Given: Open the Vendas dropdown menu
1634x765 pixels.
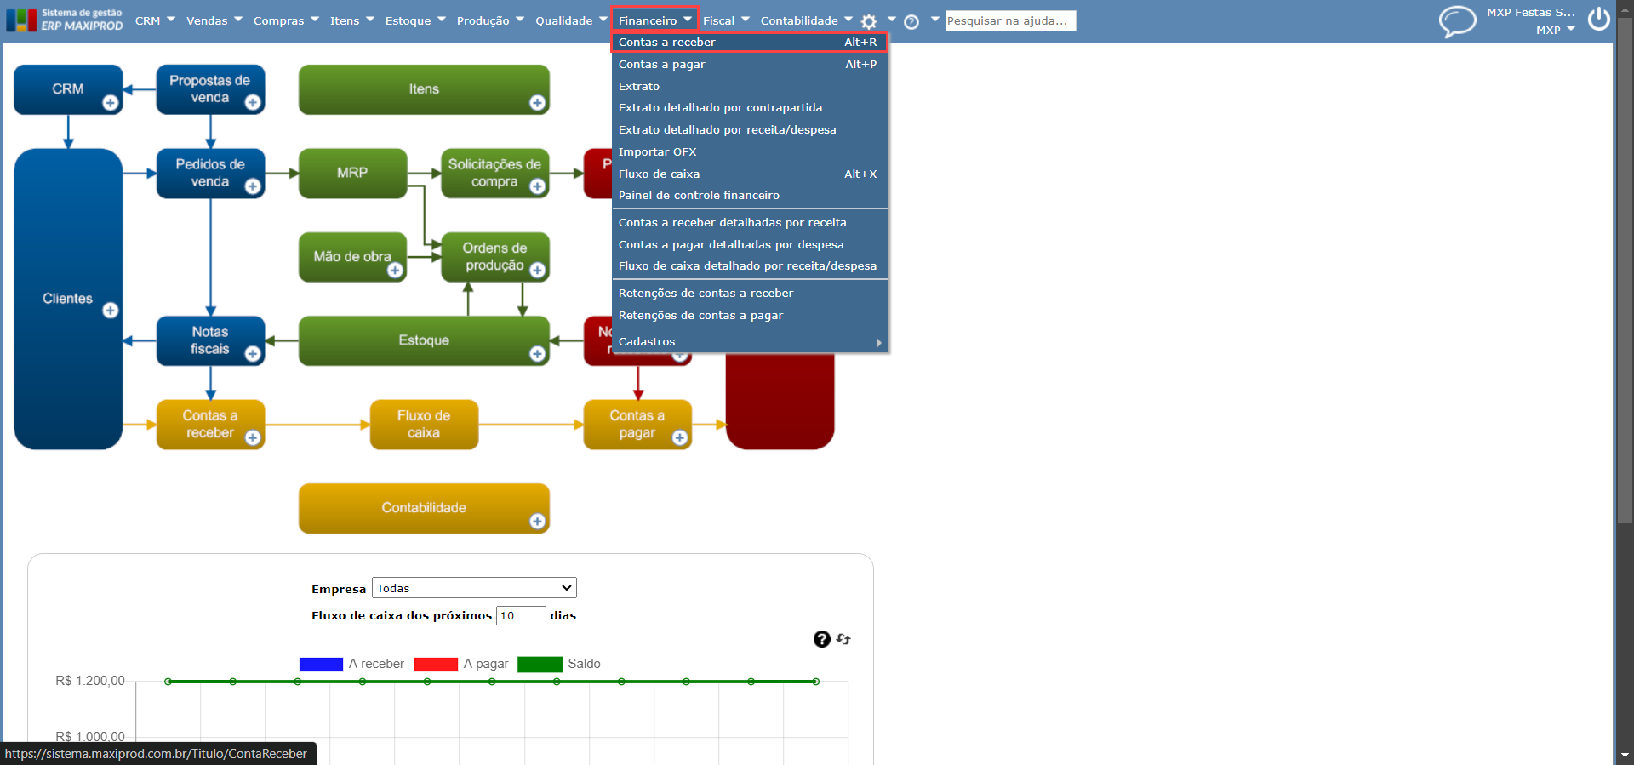Looking at the screenshot, I should pos(214,20).
